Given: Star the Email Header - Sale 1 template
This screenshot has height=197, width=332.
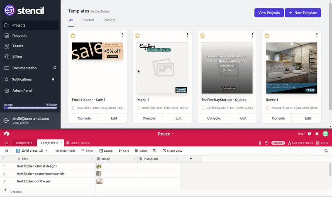Looking at the screenshot, I should click(73, 36).
